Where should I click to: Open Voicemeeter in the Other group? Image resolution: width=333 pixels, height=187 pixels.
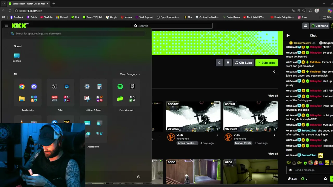pos(54,99)
